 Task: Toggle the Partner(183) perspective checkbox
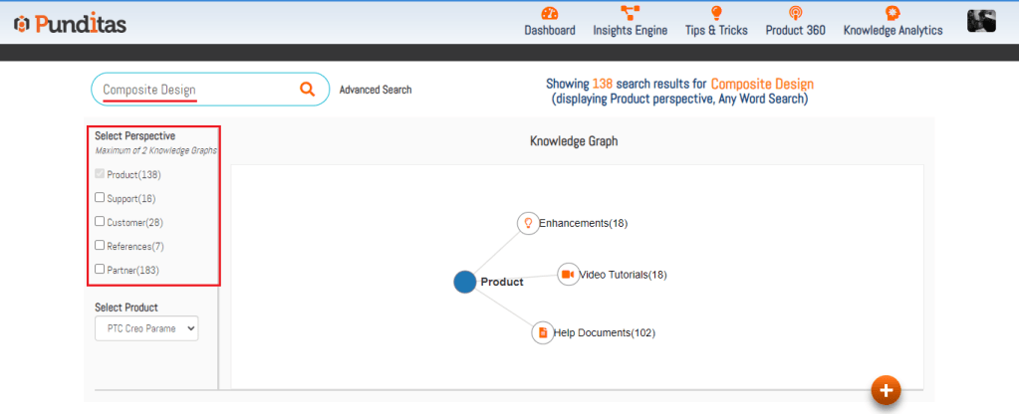(100, 269)
